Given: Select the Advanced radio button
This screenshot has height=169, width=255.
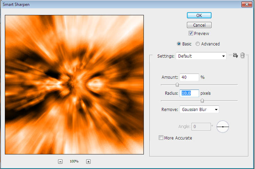Looking at the screenshot, I should (x=198, y=44).
